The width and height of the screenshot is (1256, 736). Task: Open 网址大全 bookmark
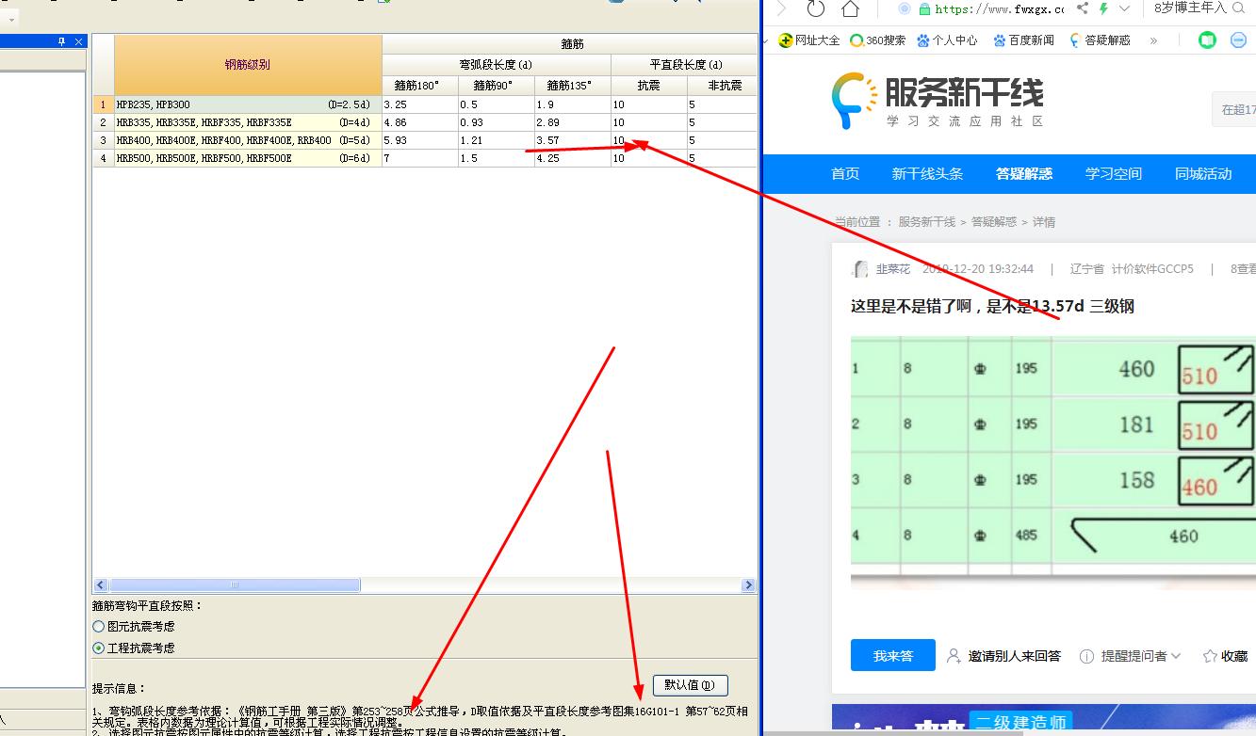click(808, 40)
